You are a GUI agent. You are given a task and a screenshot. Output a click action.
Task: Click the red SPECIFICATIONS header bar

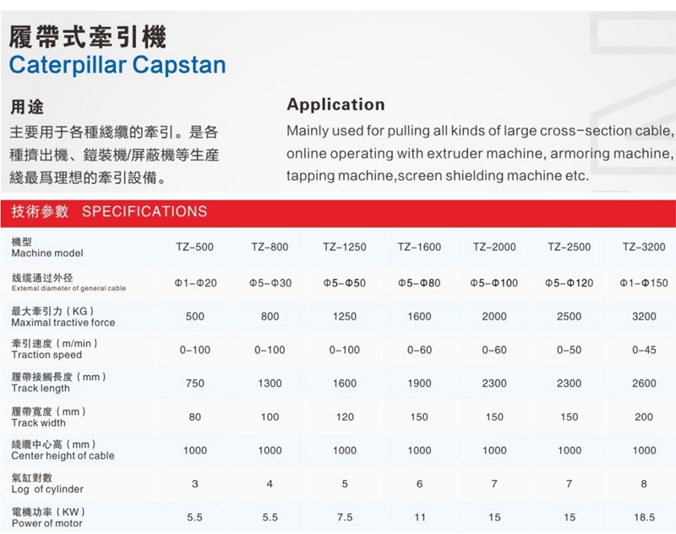(338, 211)
